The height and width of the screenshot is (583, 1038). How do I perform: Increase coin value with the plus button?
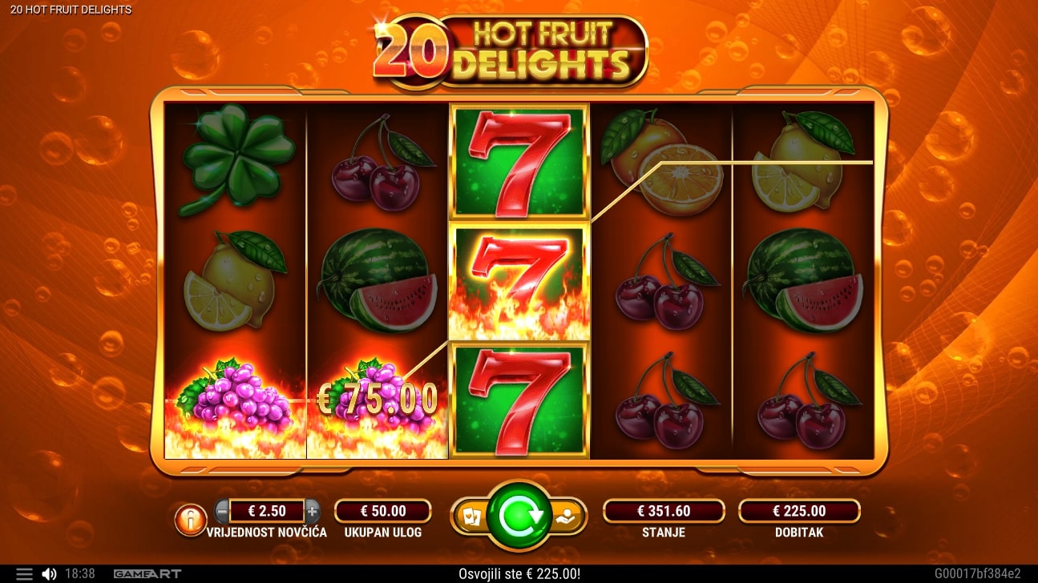pyautogui.click(x=313, y=511)
